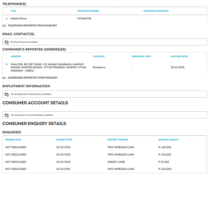Click folder icon beside No Consumer Account Details
The height and width of the screenshot is (224, 212).
click(x=7, y=115)
